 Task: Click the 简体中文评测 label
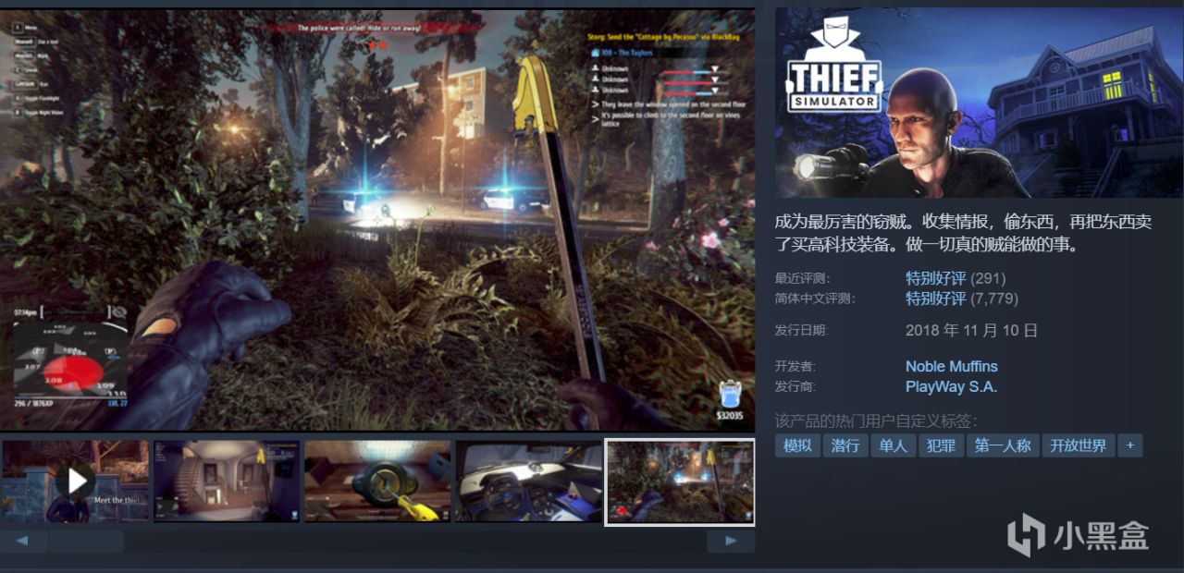coord(815,299)
